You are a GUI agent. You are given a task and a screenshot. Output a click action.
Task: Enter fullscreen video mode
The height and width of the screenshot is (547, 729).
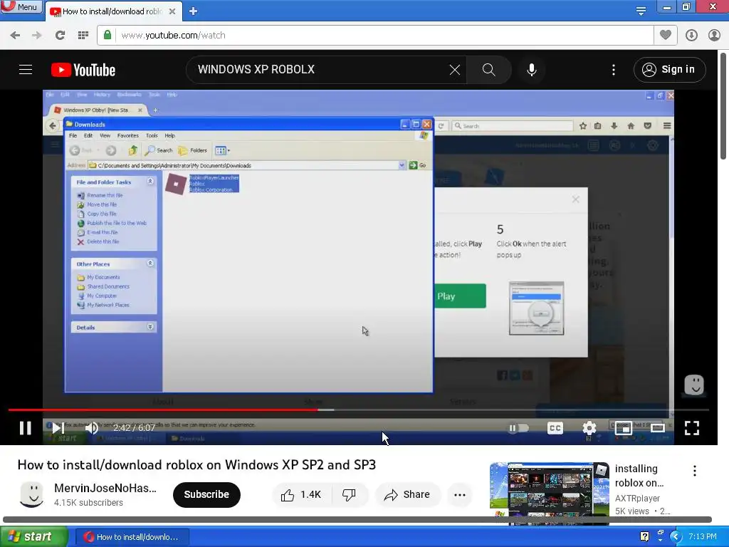[x=692, y=428]
